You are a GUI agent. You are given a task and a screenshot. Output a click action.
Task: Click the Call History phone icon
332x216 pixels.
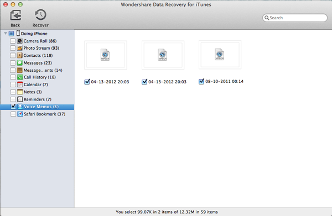click(20, 77)
